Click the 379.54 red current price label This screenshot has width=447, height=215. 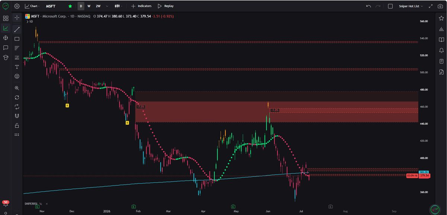(x=425, y=176)
